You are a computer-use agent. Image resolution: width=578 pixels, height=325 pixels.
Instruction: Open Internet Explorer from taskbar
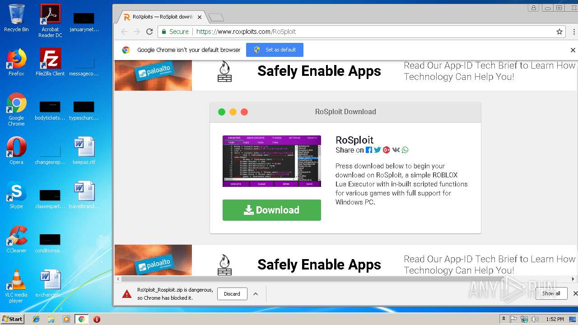pyautogui.click(x=36, y=319)
